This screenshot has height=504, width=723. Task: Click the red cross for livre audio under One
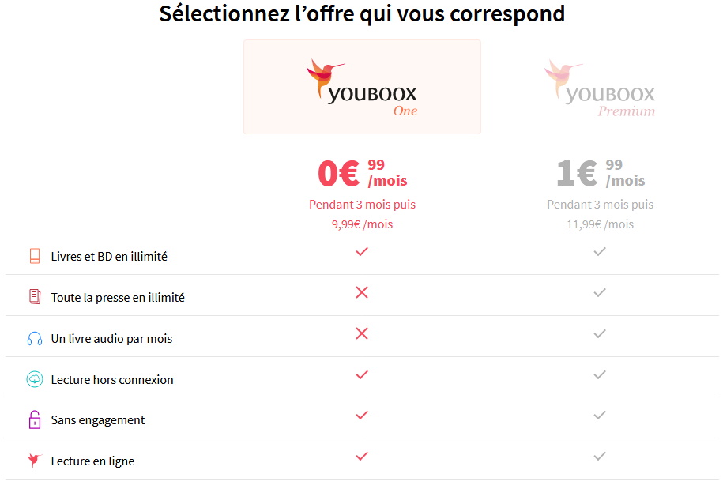tap(362, 333)
